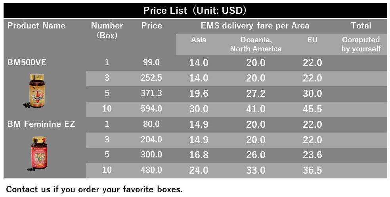The image size is (390, 197).
Task: Click the BM Feminine EZ bottle image
Action: [x=38, y=154]
